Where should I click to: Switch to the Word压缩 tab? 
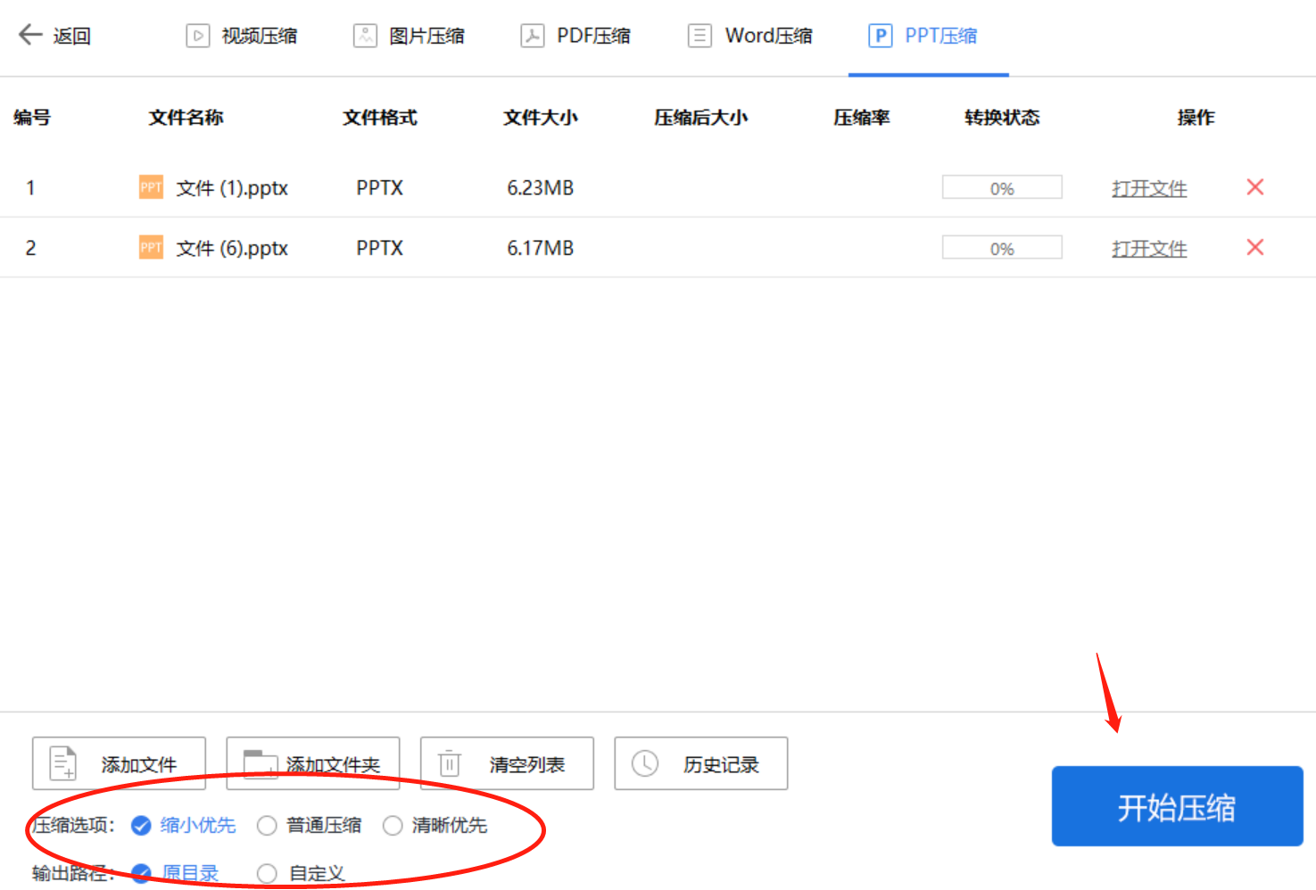(769, 36)
